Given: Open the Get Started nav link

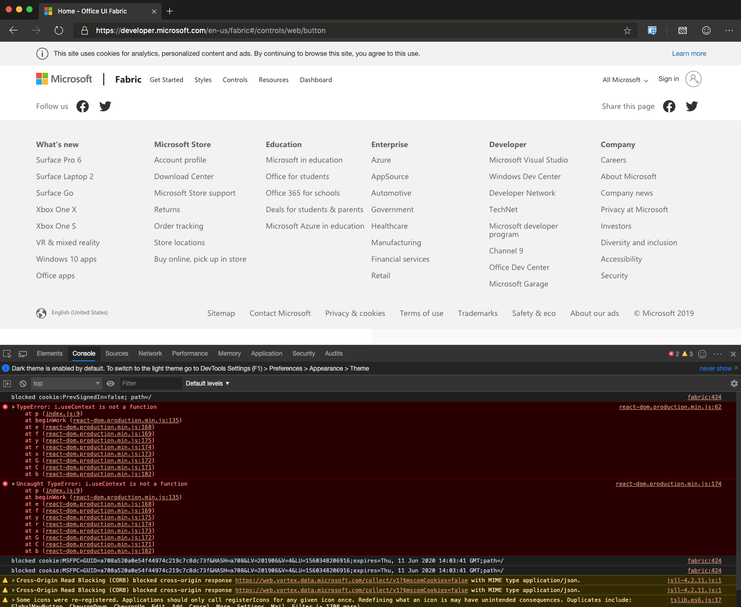Looking at the screenshot, I should click(x=166, y=80).
